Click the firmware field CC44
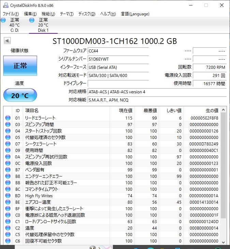 coord(118,51)
